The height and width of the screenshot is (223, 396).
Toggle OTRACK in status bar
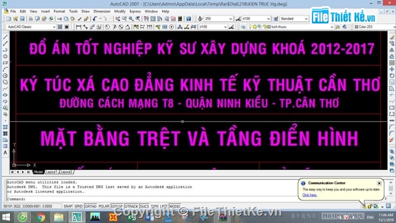131,206
